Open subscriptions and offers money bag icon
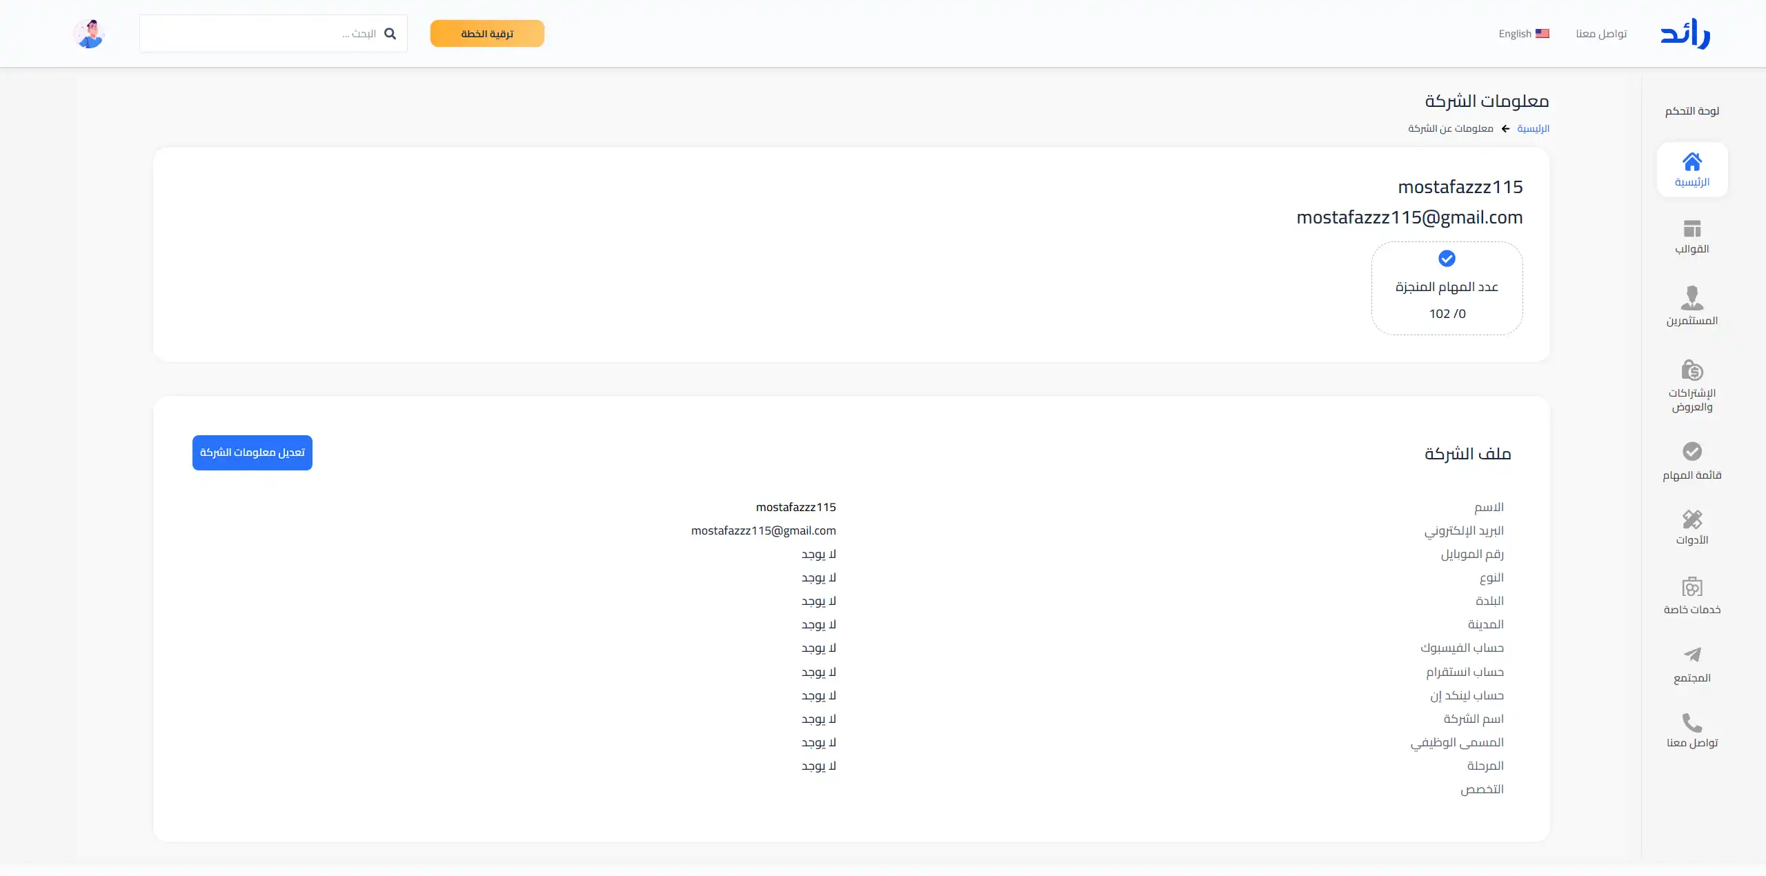 click(1691, 370)
